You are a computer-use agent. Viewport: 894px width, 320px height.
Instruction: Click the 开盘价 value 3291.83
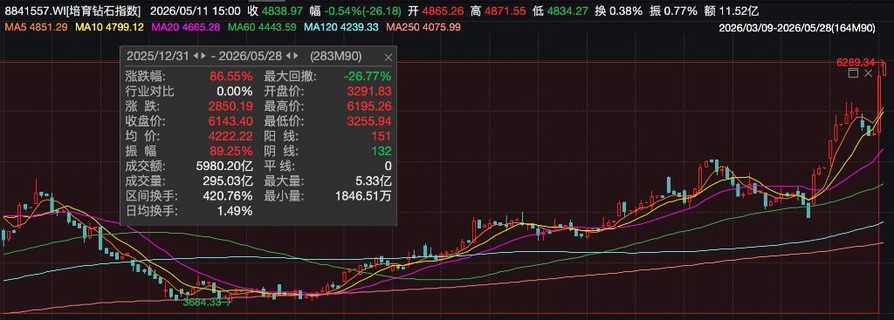tap(369, 91)
